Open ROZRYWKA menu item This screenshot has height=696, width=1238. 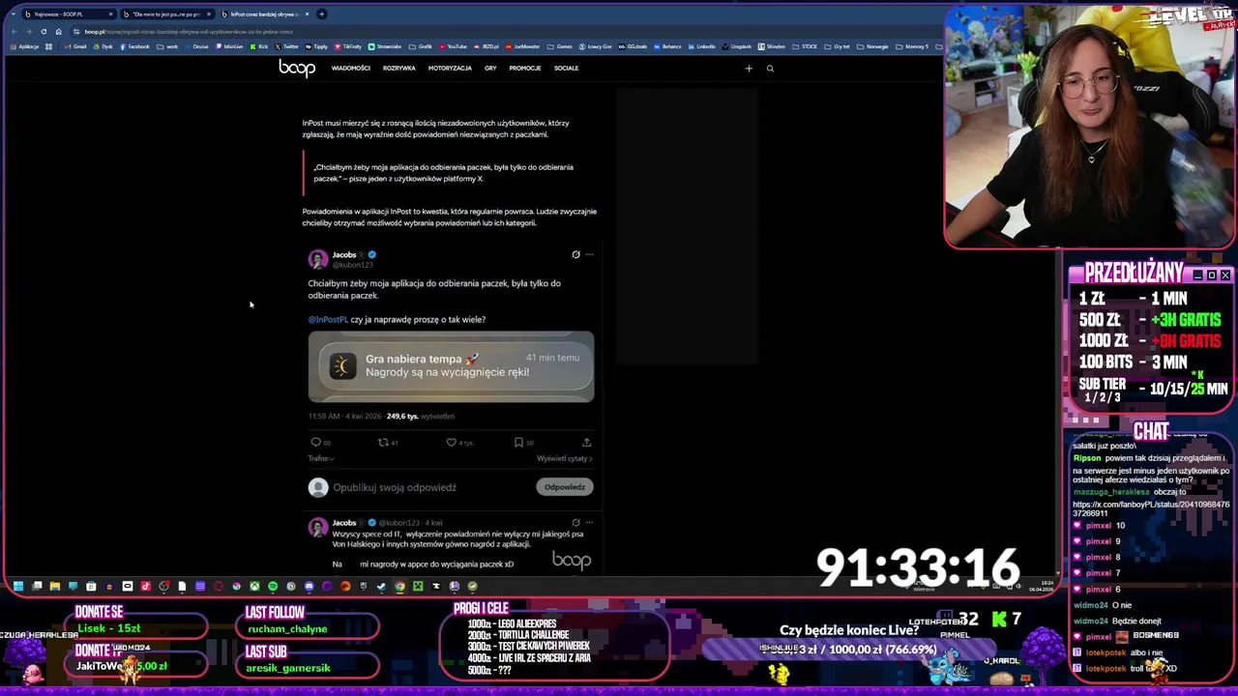point(398,68)
